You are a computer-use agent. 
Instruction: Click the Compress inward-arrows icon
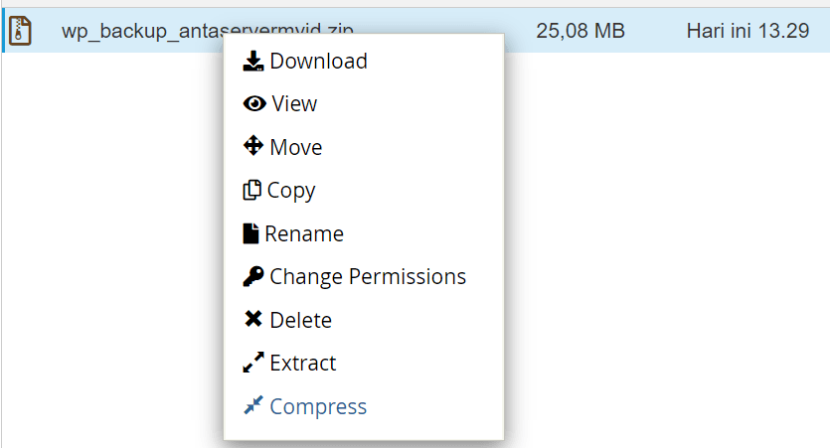coord(253,405)
